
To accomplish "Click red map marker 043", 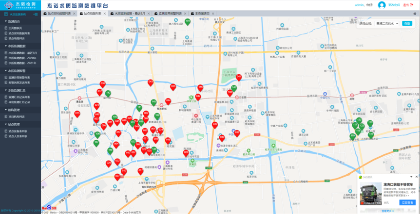I will (x=151, y=82).
